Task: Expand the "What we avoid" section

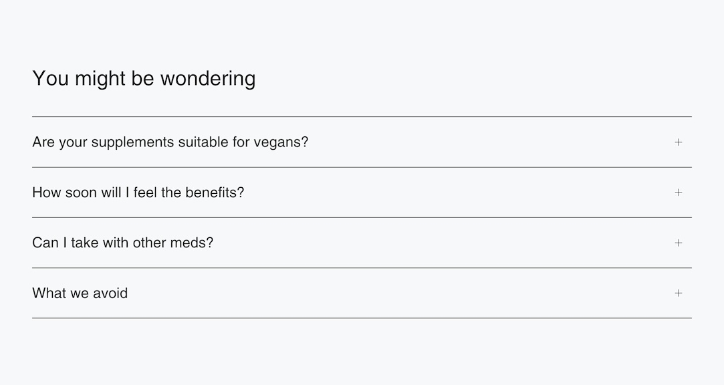Action: pyautogui.click(x=80, y=293)
